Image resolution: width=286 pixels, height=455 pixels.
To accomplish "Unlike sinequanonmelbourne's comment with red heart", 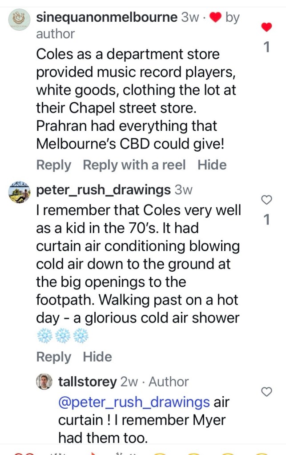I will 266,28.
